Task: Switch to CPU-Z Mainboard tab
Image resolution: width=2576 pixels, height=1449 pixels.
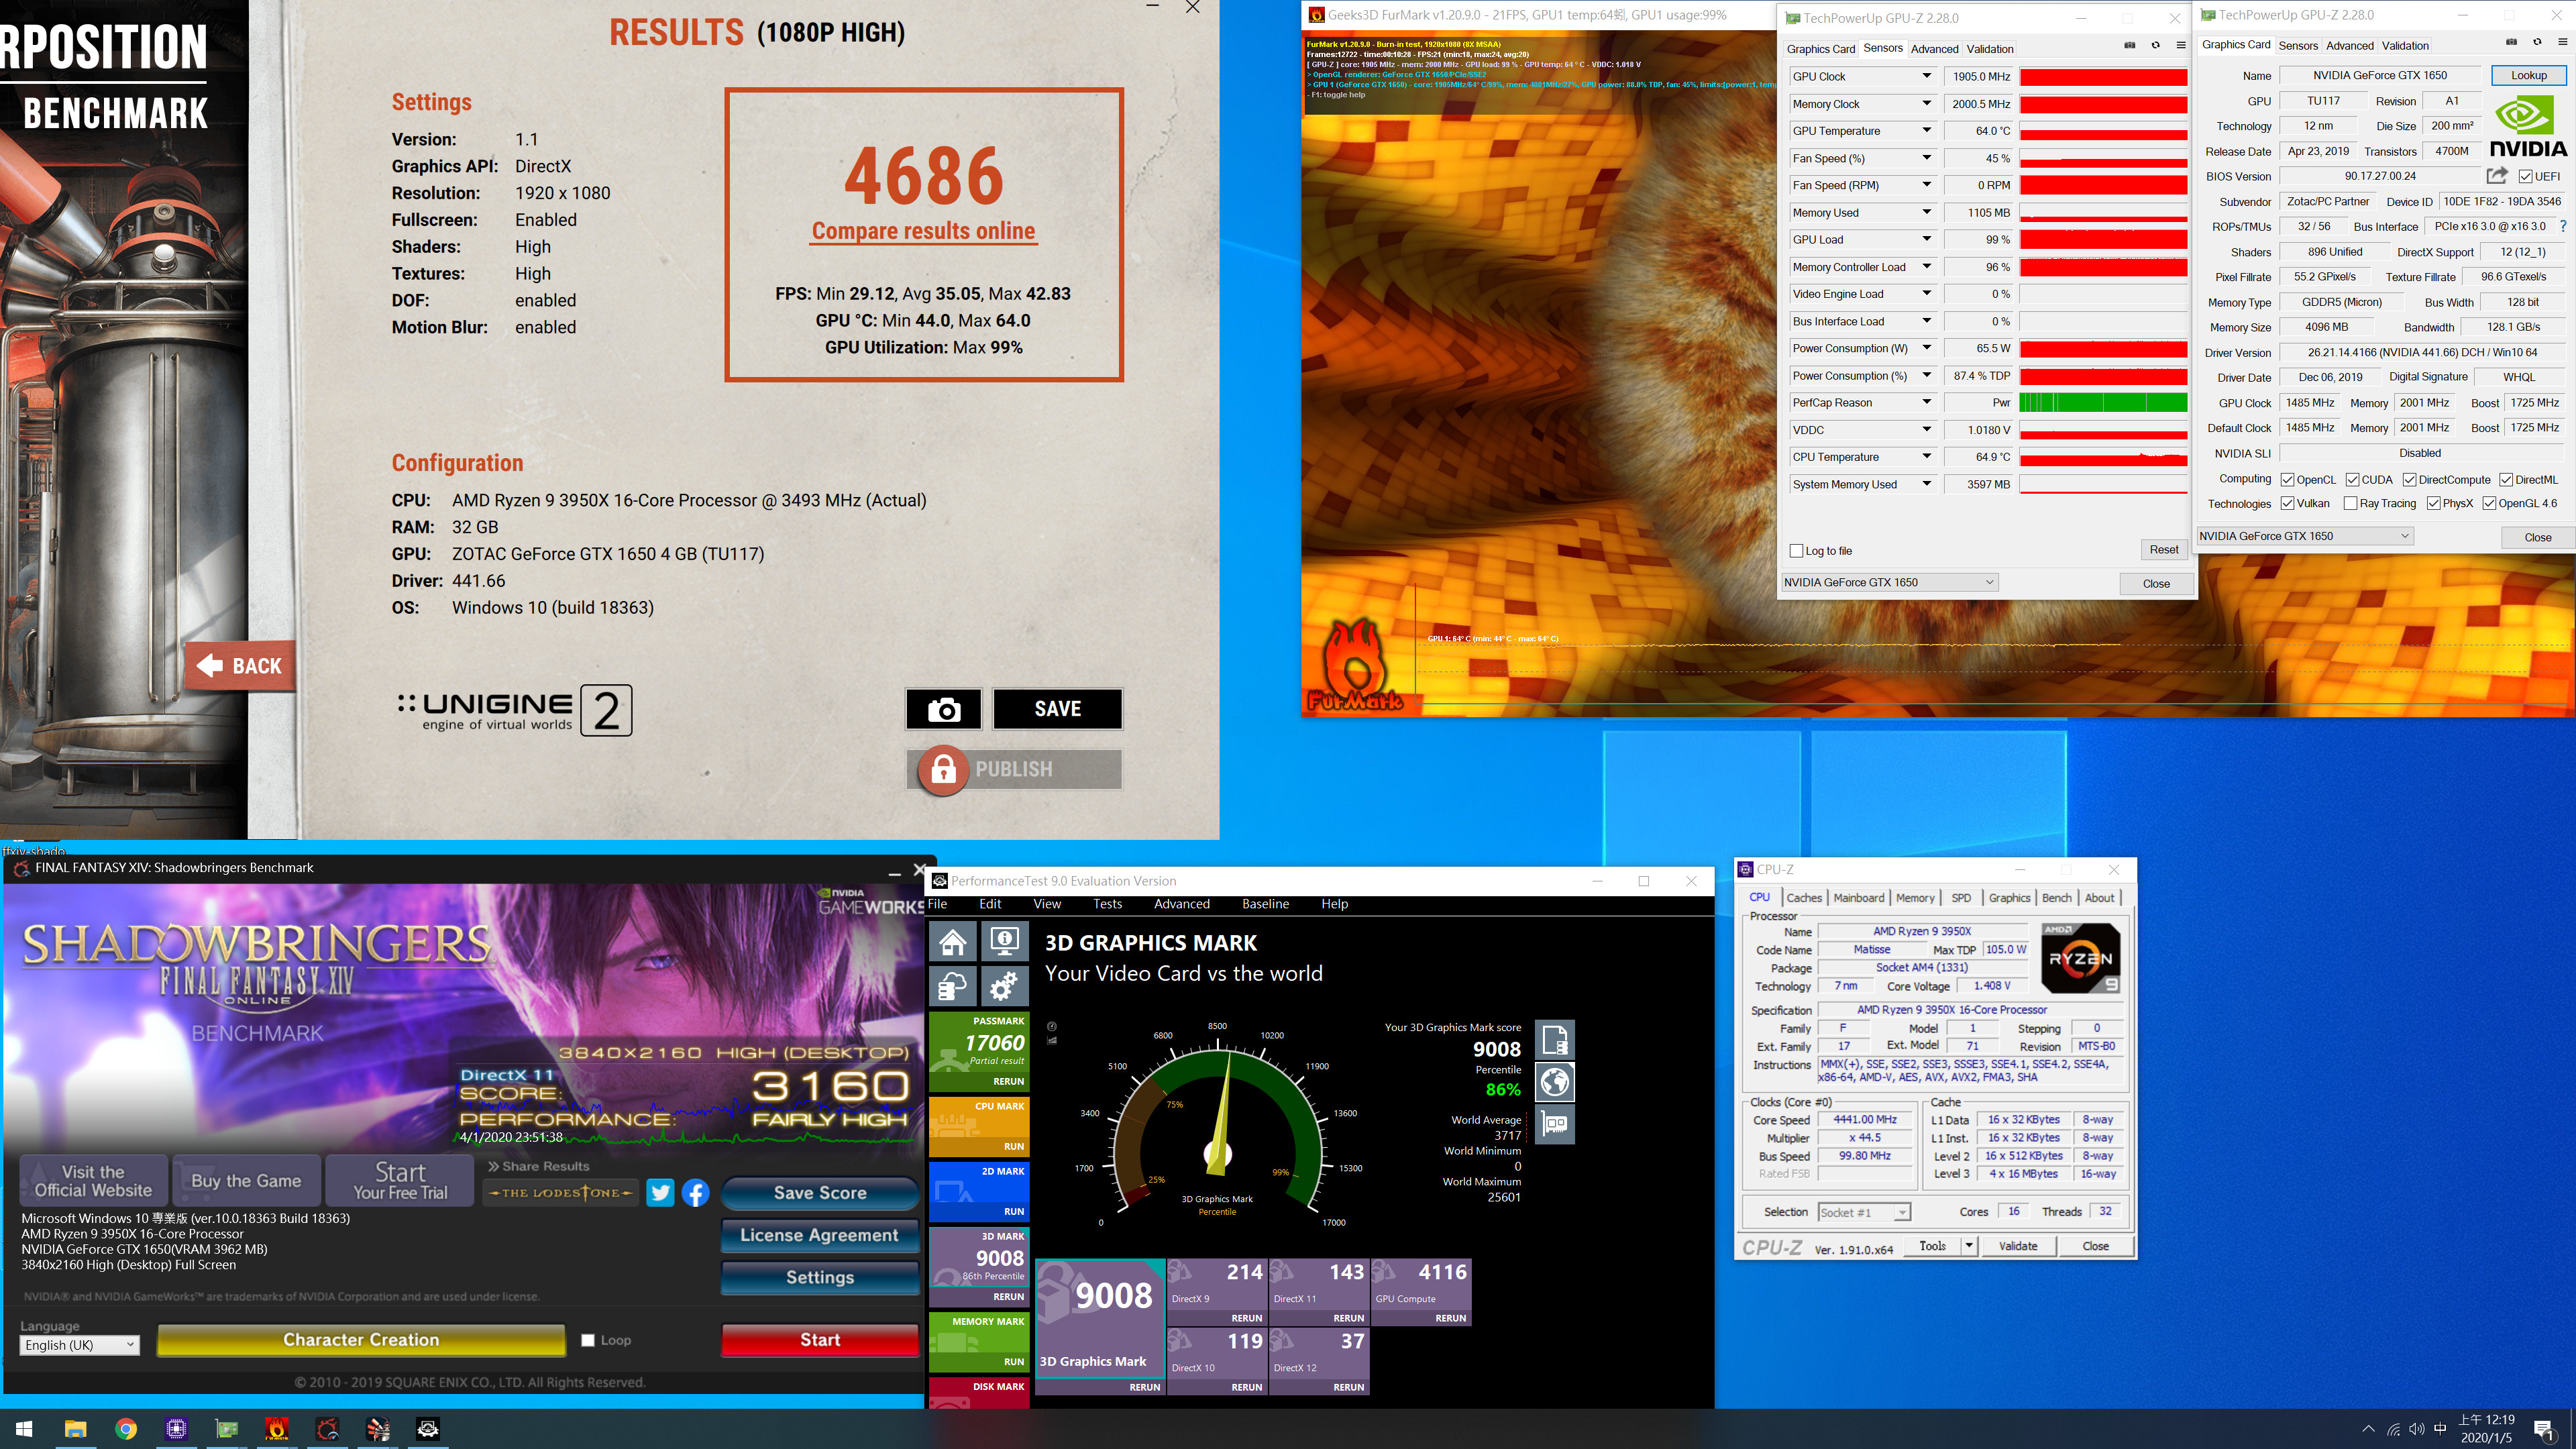Action: pyautogui.click(x=1858, y=898)
